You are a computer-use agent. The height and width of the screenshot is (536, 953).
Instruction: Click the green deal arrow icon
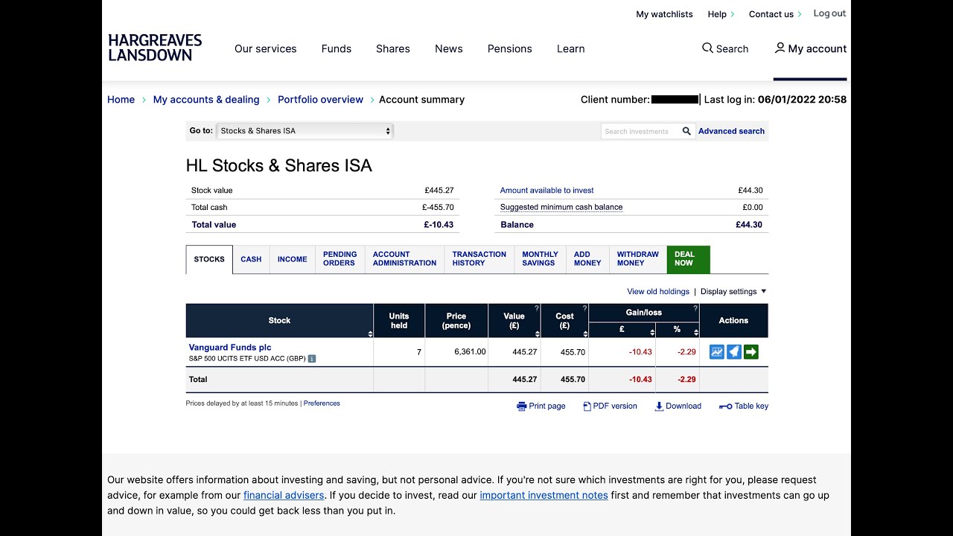coord(751,352)
